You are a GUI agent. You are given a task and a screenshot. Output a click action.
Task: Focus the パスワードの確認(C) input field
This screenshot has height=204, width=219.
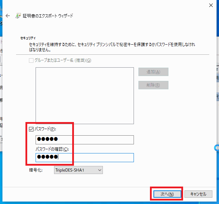pos(85,158)
